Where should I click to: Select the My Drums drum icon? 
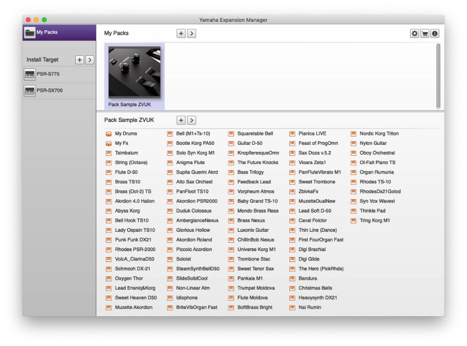click(109, 134)
